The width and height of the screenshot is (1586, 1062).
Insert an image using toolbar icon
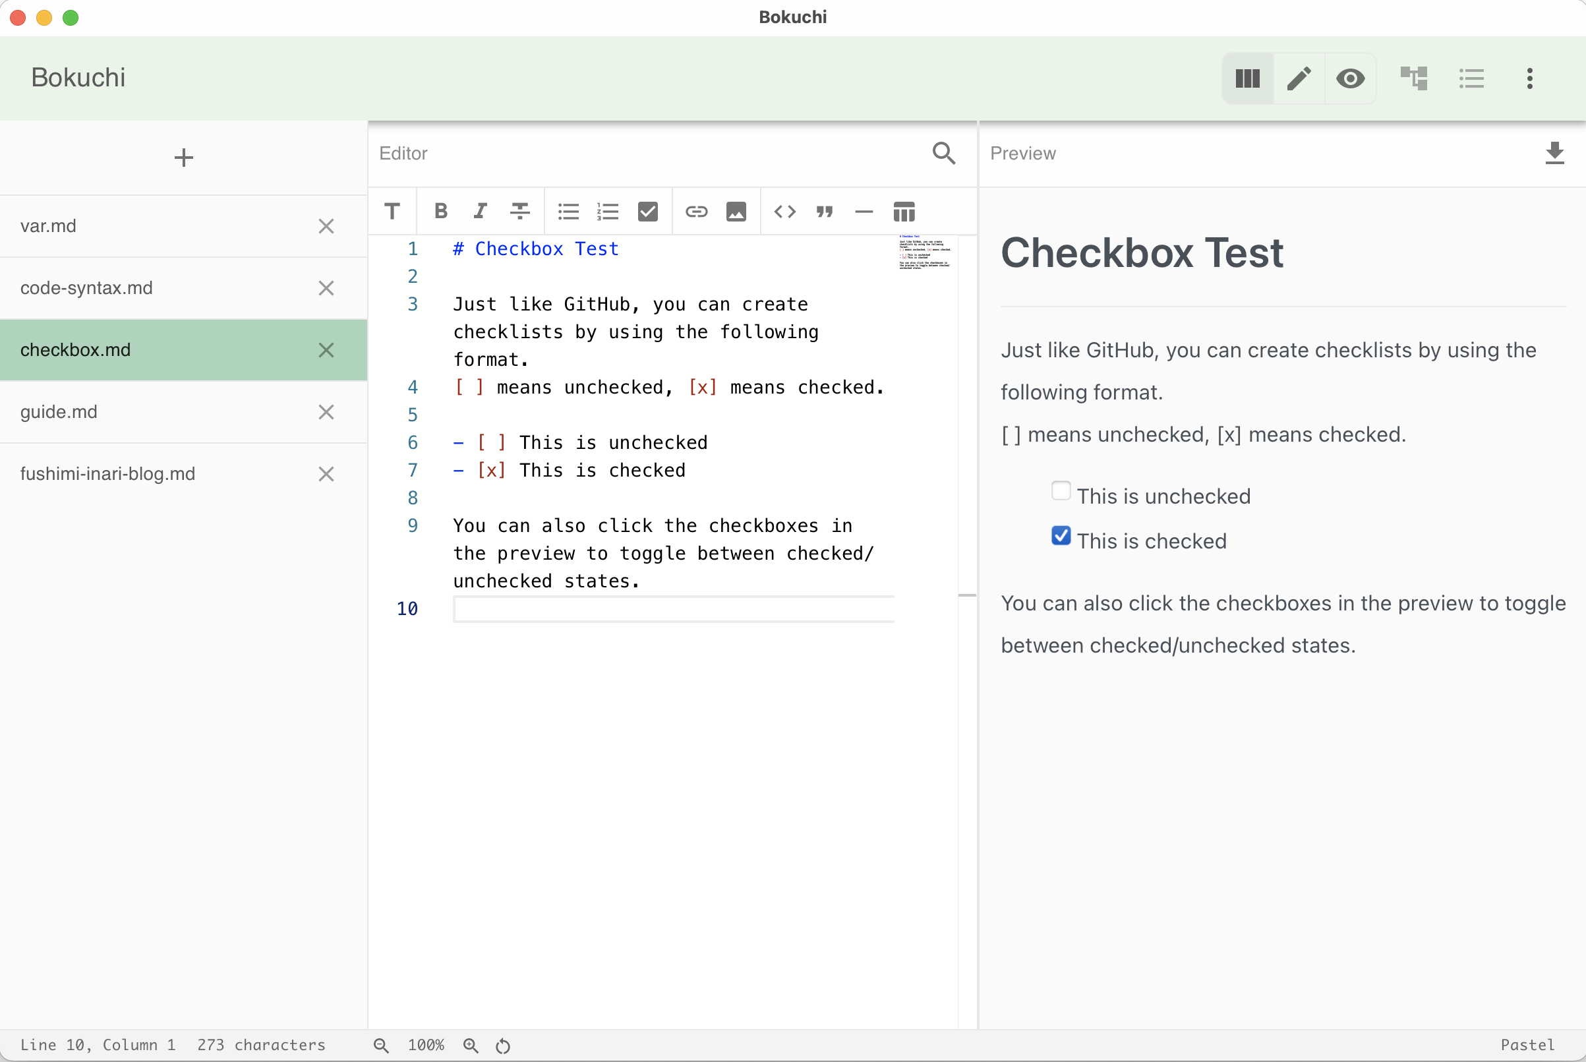click(736, 212)
